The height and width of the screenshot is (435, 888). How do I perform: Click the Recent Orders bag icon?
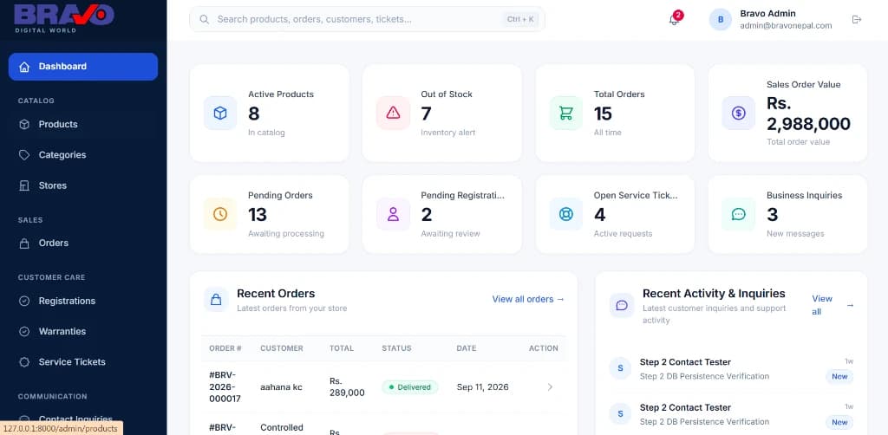click(216, 300)
